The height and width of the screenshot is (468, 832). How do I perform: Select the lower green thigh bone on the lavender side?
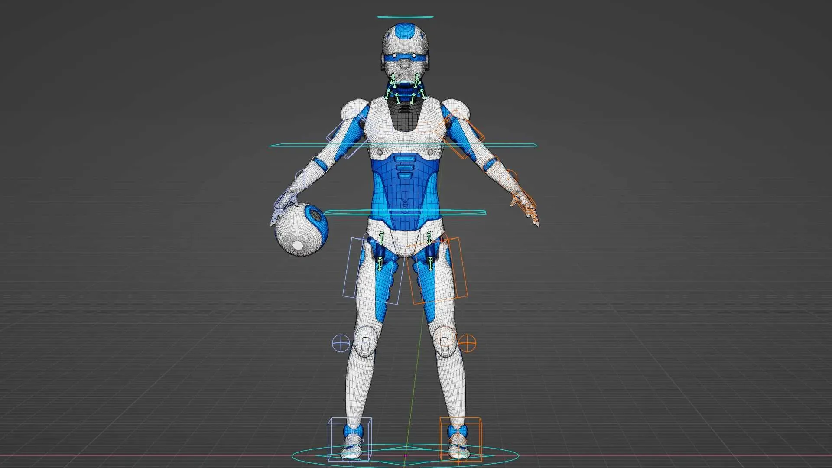click(x=380, y=263)
